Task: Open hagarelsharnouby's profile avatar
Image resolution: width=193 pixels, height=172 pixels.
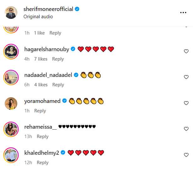Action: click(11, 51)
